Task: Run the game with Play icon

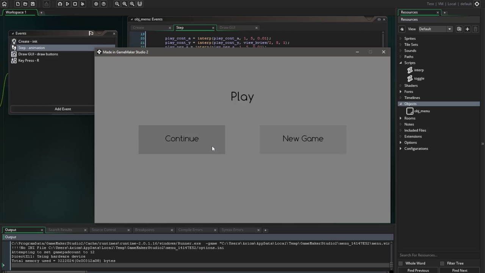Action: pos(67,4)
